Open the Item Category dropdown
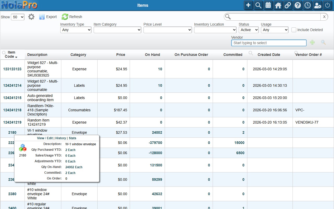 [x=117, y=30]
